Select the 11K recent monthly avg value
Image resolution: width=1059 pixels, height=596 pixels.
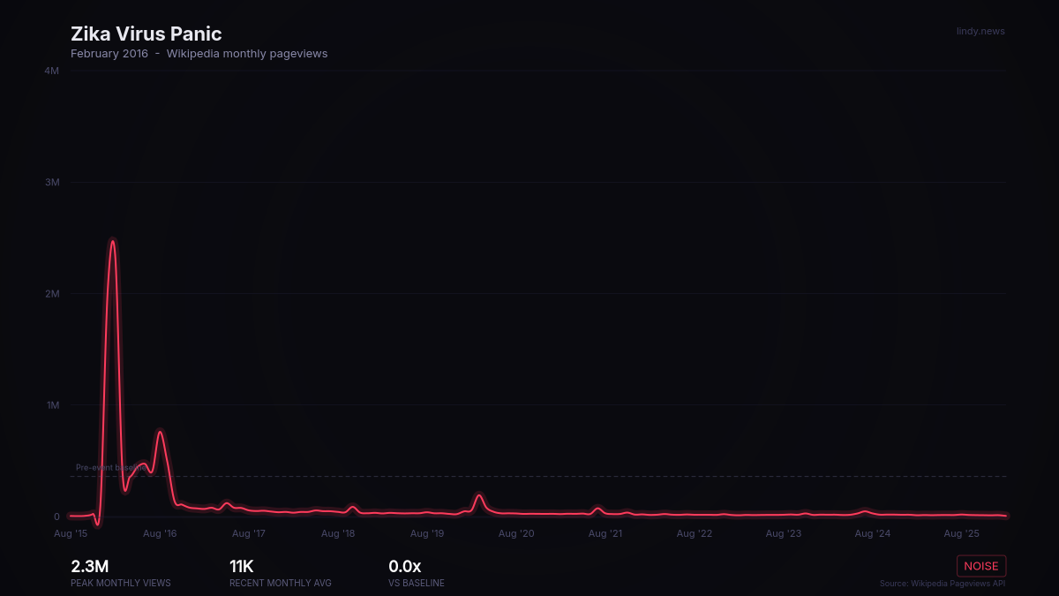click(x=242, y=566)
